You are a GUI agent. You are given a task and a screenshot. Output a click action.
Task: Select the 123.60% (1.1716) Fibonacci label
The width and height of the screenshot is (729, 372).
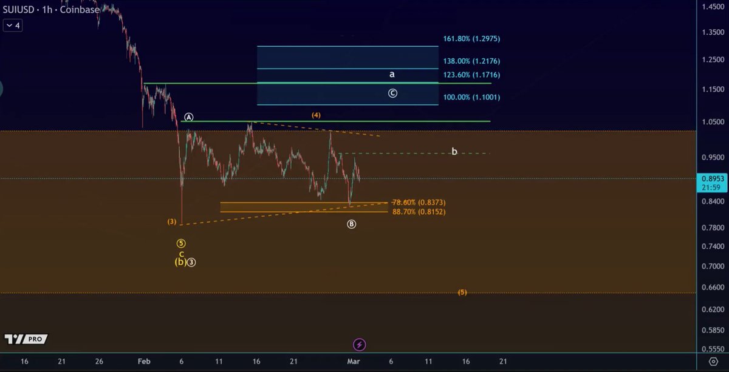click(471, 75)
